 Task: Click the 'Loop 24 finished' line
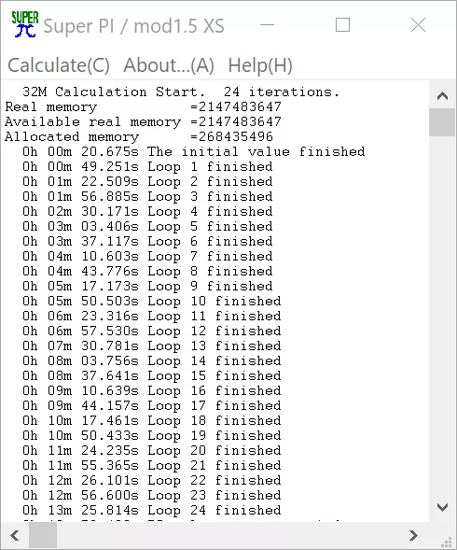[152, 510]
